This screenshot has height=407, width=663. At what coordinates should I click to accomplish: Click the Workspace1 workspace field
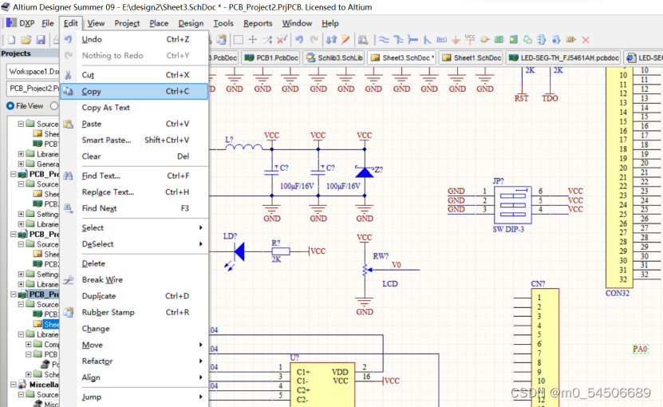click(x=34, y=72)
